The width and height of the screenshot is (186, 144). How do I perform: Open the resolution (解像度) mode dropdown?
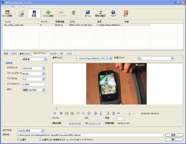point(35,59)
